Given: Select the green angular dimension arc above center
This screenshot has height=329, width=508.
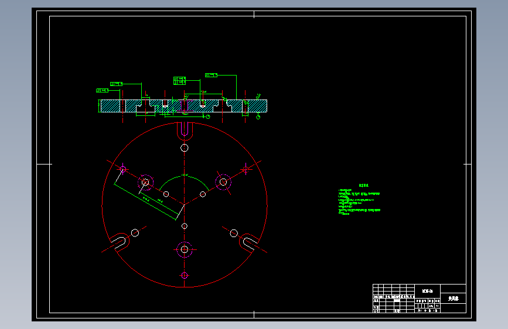Looking at the screenshot, I should [x=185, y=182].
